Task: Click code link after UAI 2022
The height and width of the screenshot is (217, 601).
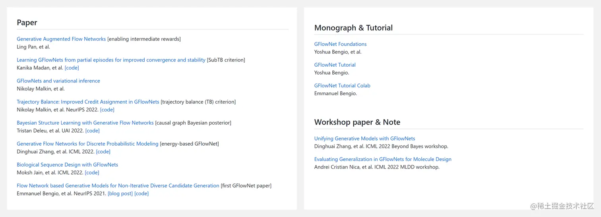Action: tap(93, 131)
